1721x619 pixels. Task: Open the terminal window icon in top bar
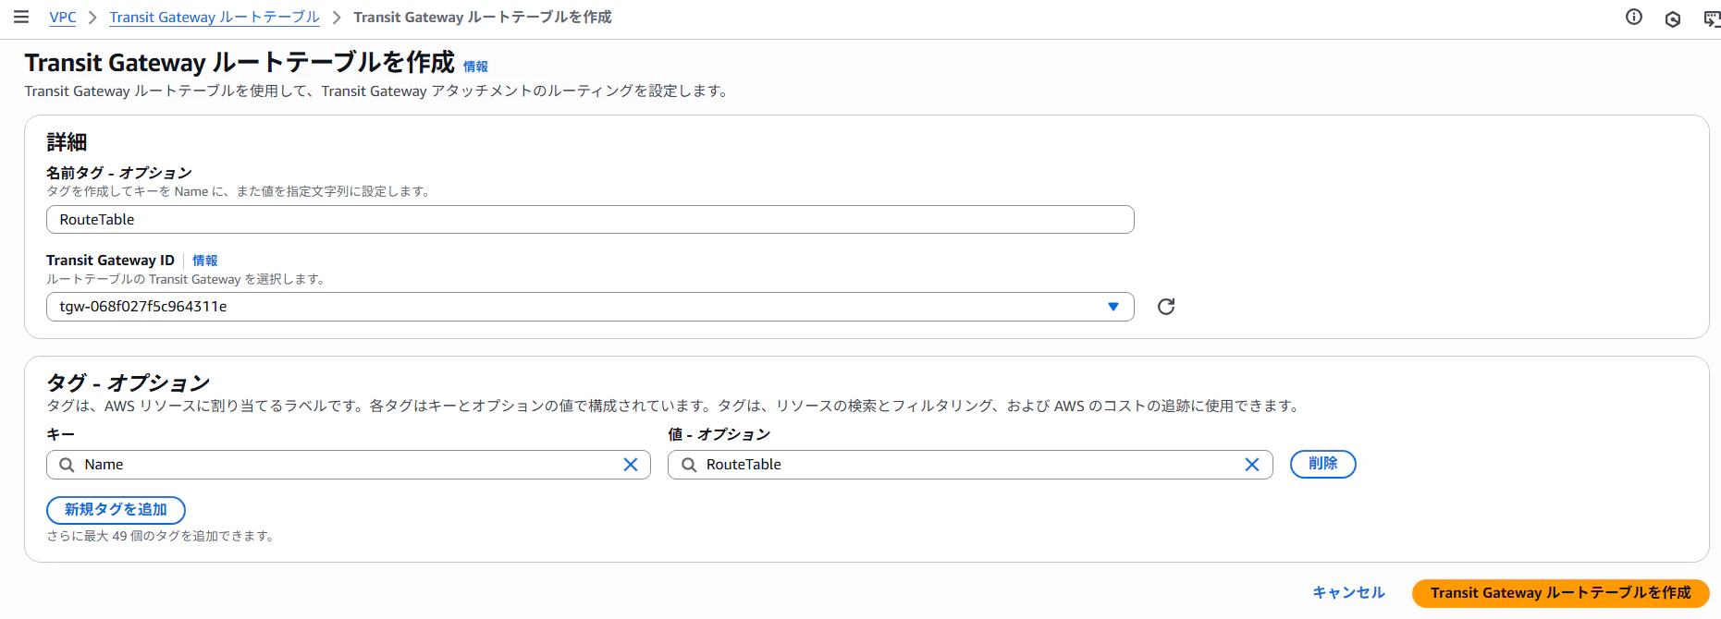coord(1712,18)
